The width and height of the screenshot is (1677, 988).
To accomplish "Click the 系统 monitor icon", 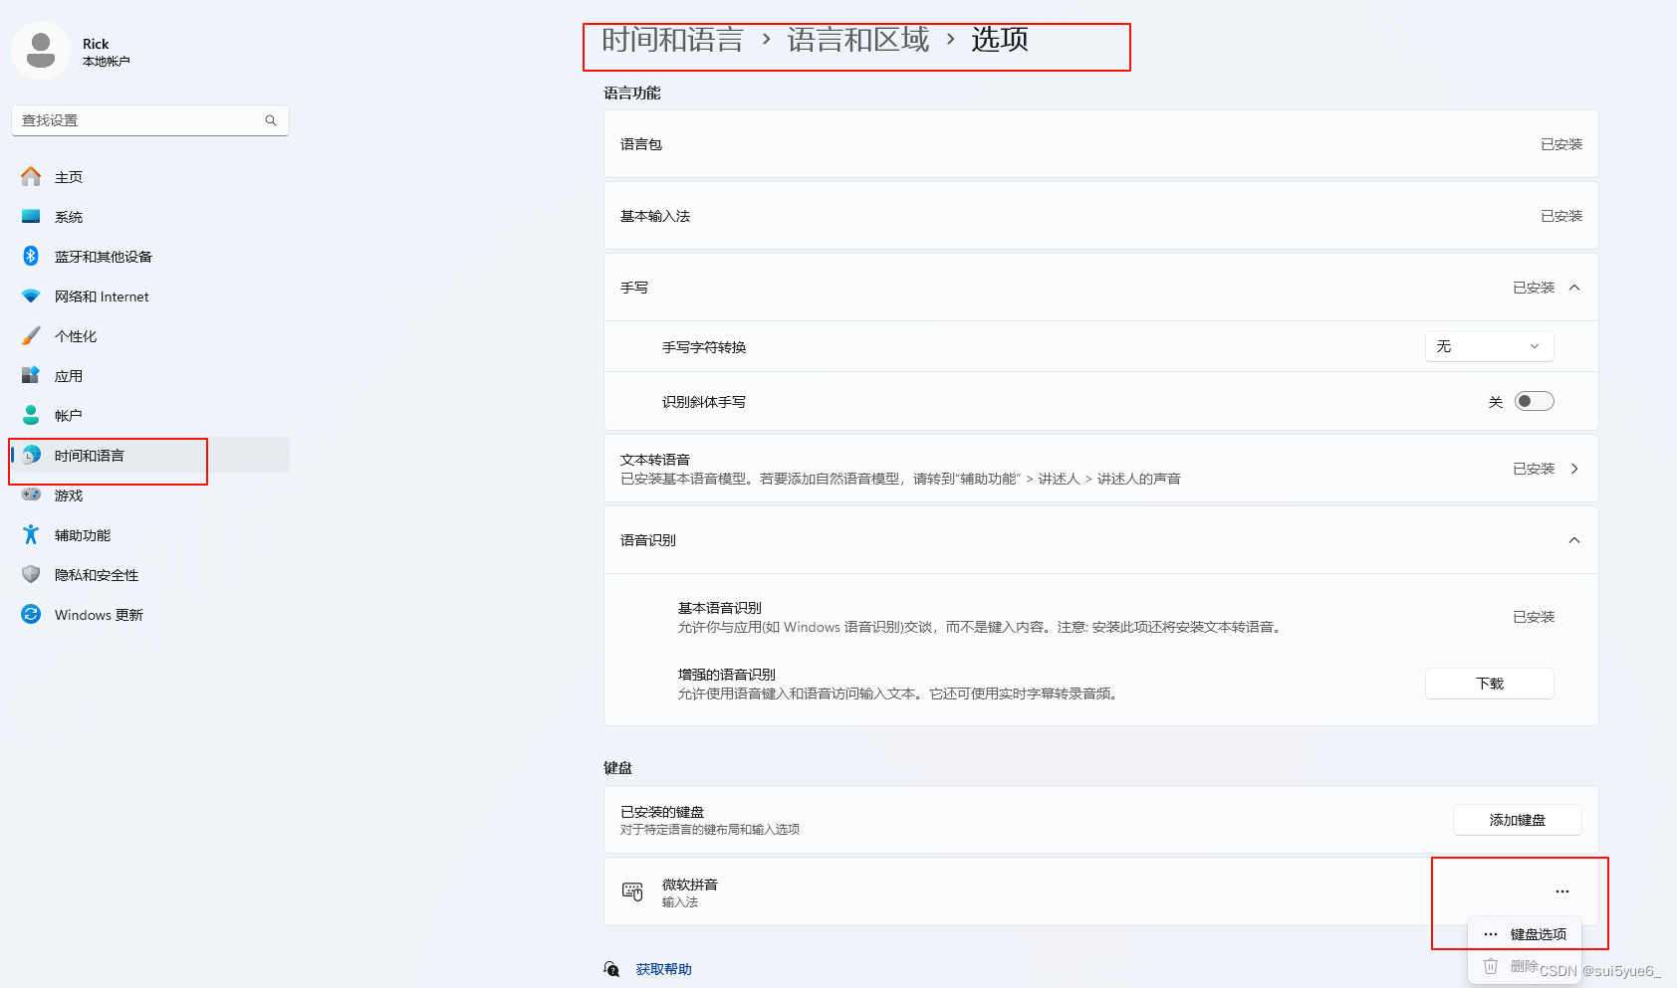I will (x=31, y=216).
